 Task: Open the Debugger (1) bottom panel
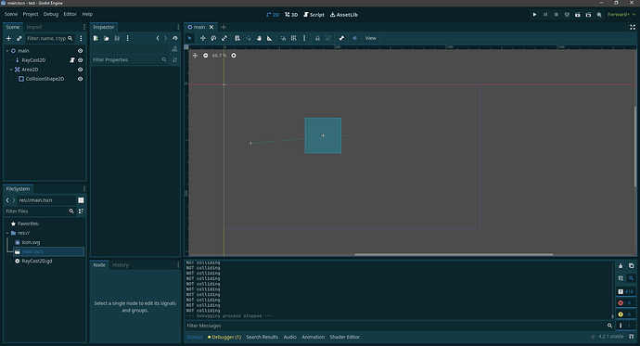(x=224, y=337)
